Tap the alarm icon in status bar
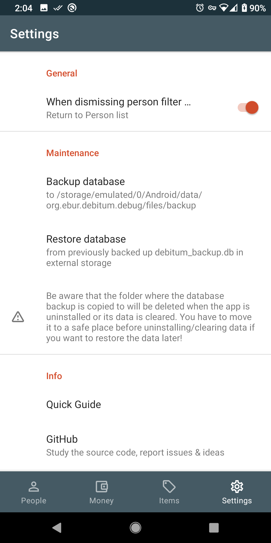 click(x=200, y=8)
